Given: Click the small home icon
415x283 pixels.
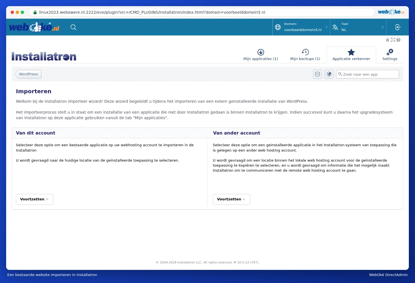Looking at the screenshot, I should click(388, 40).
